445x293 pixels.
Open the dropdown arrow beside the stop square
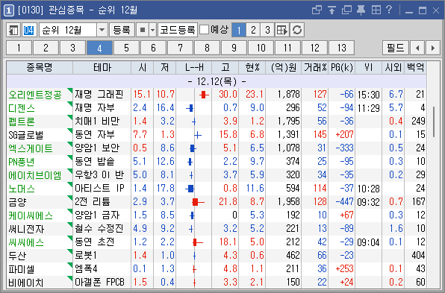tap(152, 30)
